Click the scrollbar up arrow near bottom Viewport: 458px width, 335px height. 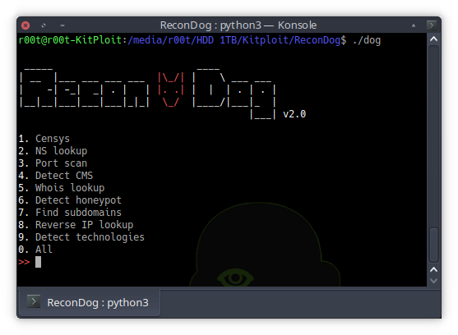[x=434, y=269]
